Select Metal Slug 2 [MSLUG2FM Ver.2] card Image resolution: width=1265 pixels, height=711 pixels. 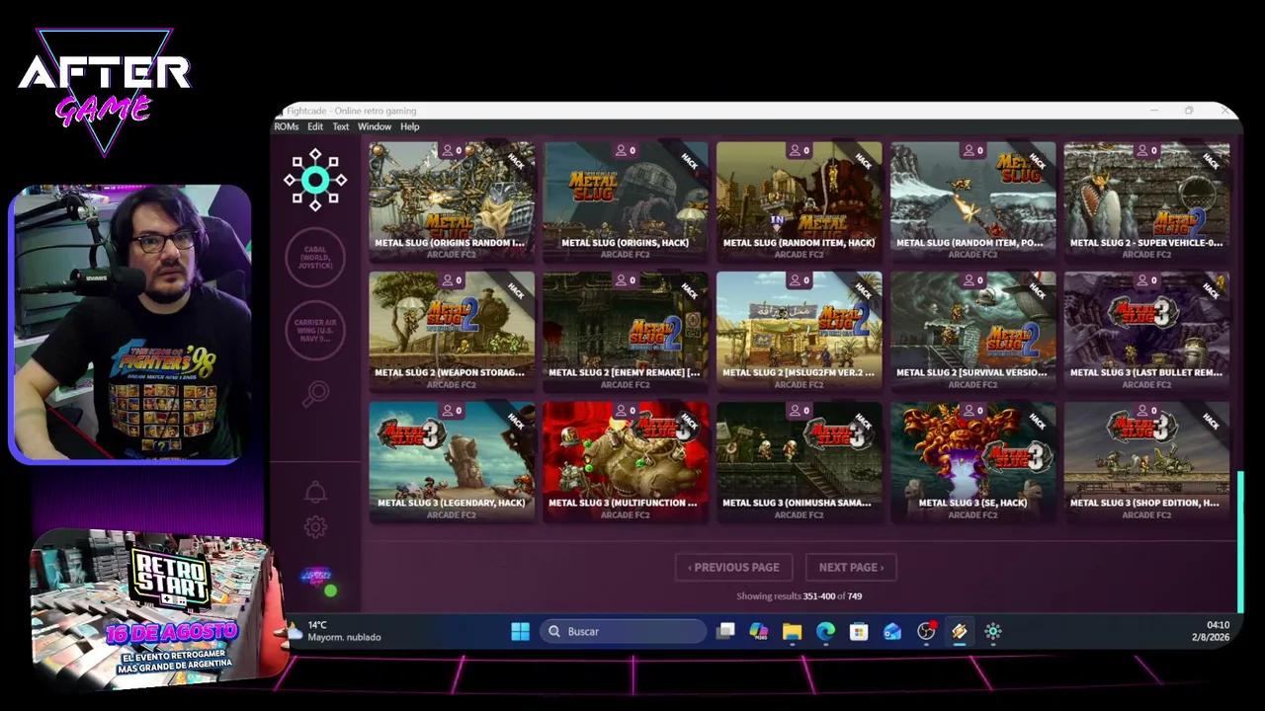(x=800, y=333)
